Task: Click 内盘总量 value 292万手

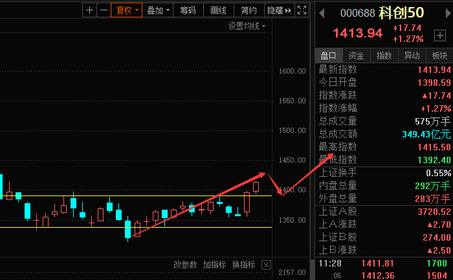Action: [x=432, y=186]
